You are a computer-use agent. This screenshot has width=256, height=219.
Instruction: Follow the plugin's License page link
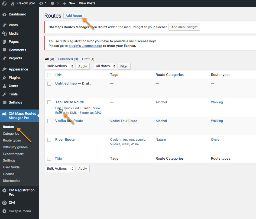point(85,46)
